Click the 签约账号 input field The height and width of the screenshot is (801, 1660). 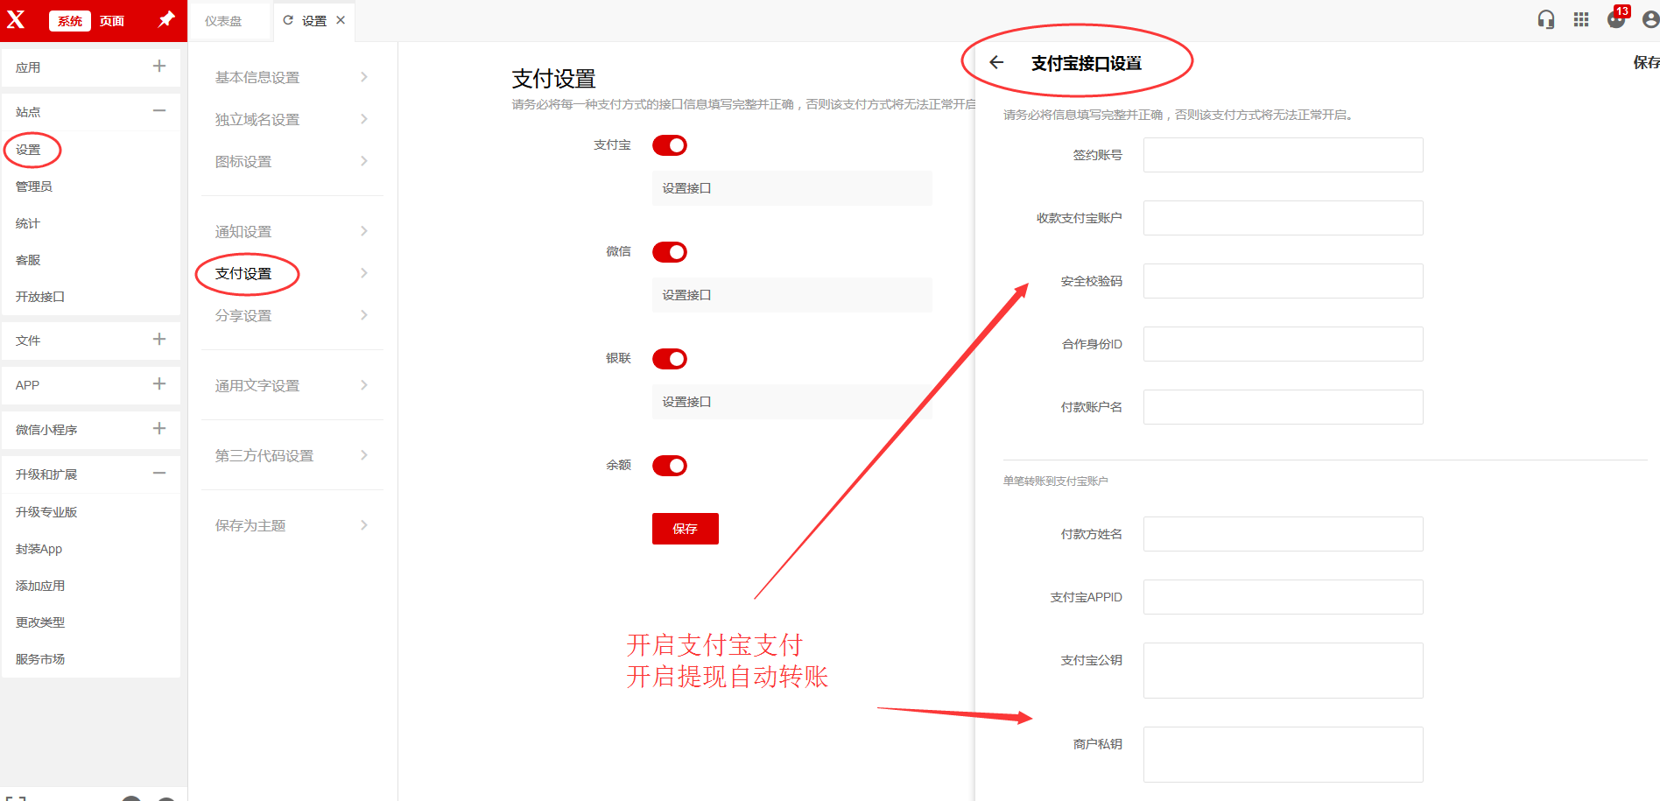pos(1283,155)
